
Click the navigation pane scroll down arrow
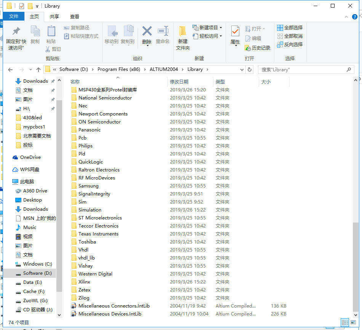(59, 315)
